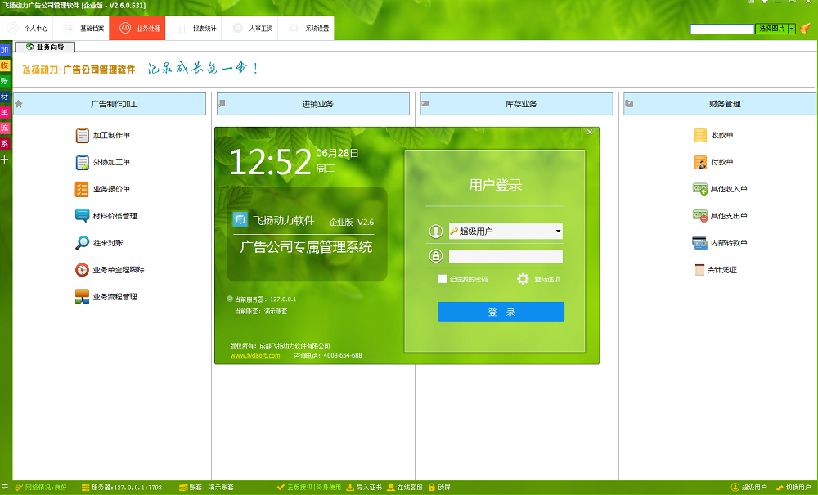This screenshot has width=818, height=495.
Task: Click the broom icon beside 选择图片
Action: (x=805, y=29)
